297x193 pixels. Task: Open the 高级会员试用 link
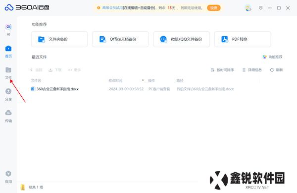[x=112, y=8]
